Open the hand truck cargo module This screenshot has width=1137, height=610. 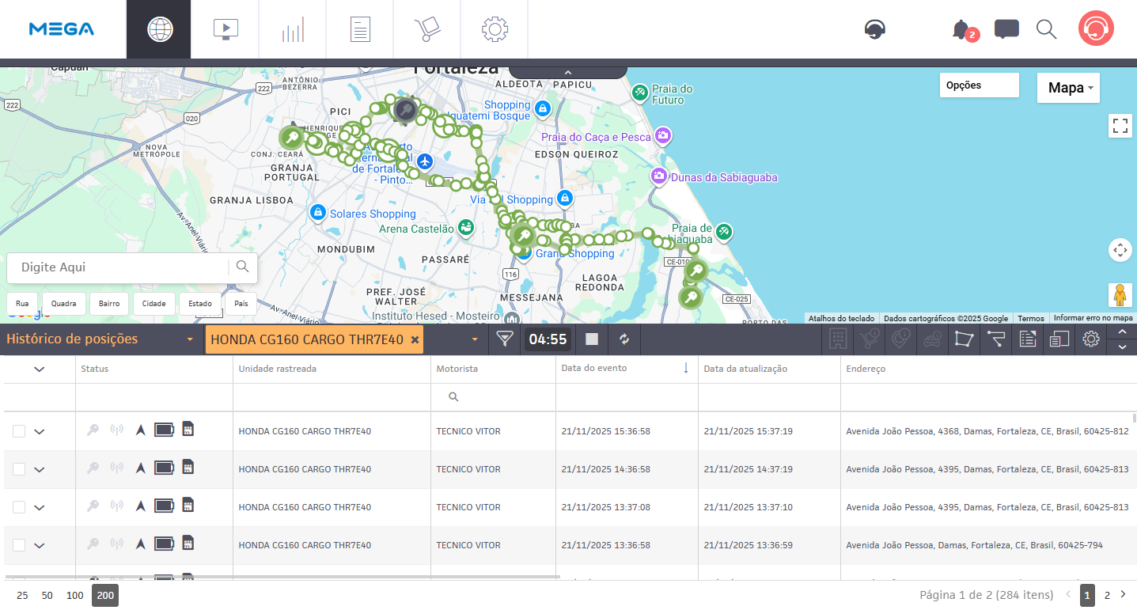point(426,29)
